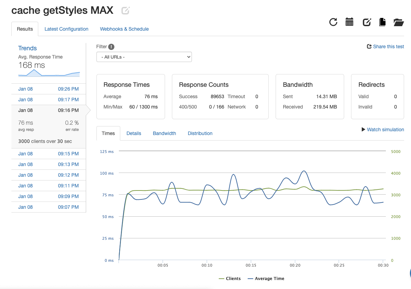The image size is (411, 289).
Task: Click the Filter info icon
Action: tap(111, 47)
